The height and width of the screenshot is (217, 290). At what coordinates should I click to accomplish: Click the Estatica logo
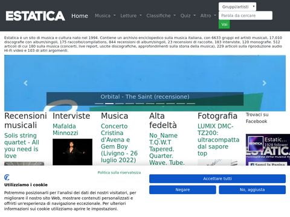tap(35, 16)
